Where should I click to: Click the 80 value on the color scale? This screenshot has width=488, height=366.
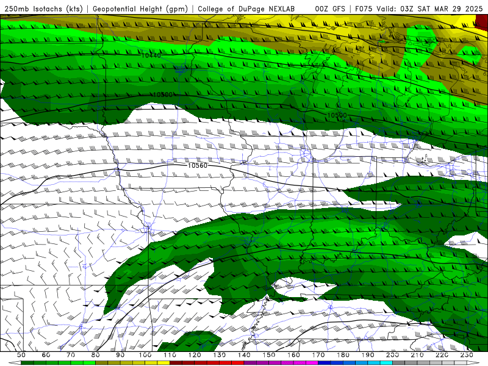click(x=96, y=355)
